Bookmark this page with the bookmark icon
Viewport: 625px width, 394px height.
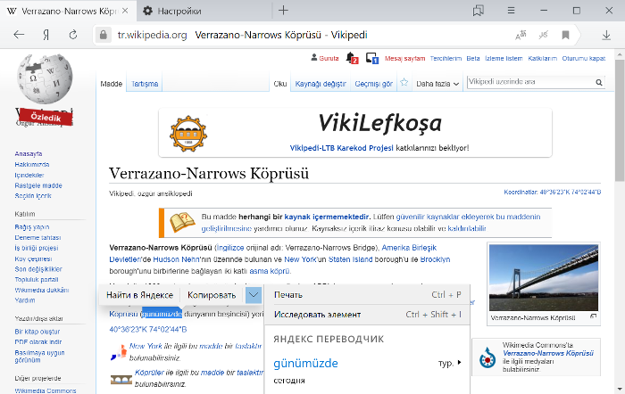565,35
